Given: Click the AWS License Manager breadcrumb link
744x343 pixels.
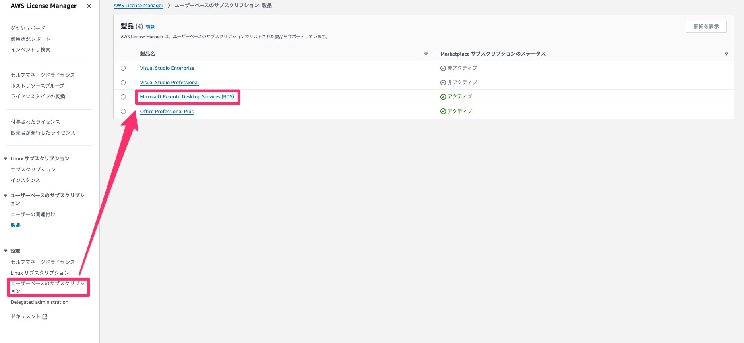Looking at the screenshot, I should (138, 6).
